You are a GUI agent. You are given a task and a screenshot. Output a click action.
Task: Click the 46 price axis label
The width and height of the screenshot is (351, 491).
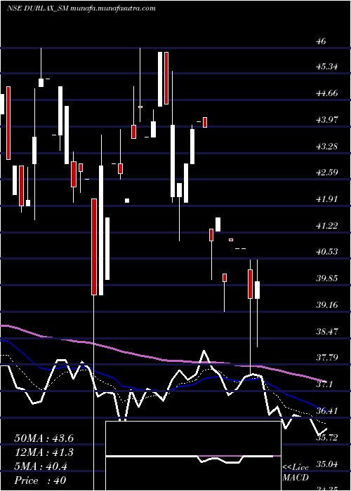[322, 41]
